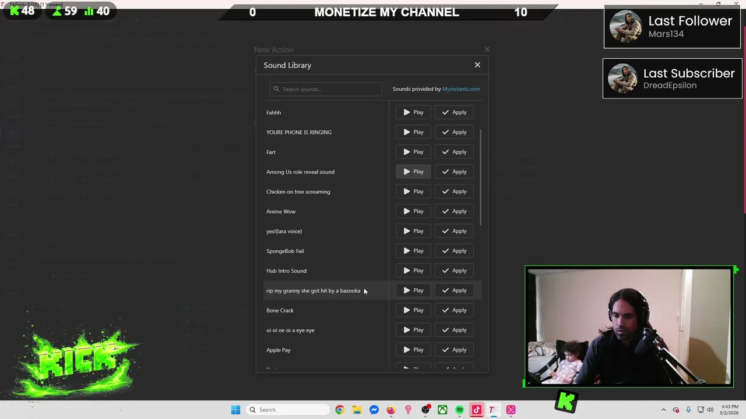The width and height of the screenshot is (746, 419).
Task: Play the Fart sound
Action: pyautogui.click(x=413, y=152)
